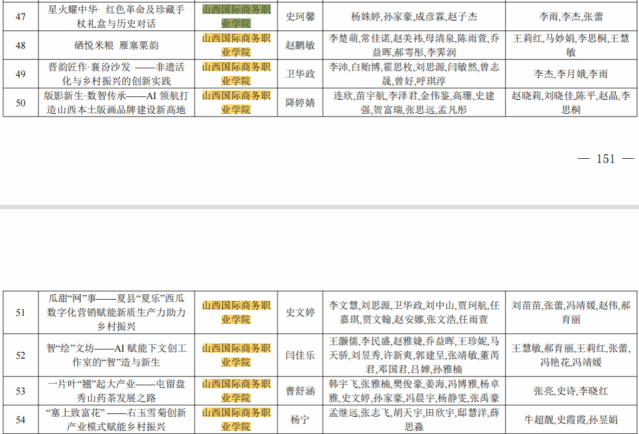This screenshot has height=434, width=639.
Task: Click the project title starting with 版影新生
Action: (116, 103)
